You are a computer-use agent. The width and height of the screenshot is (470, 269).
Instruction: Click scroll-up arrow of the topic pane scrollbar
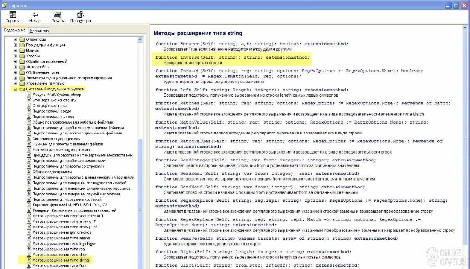pyautogui.click(x=465, y=28)
